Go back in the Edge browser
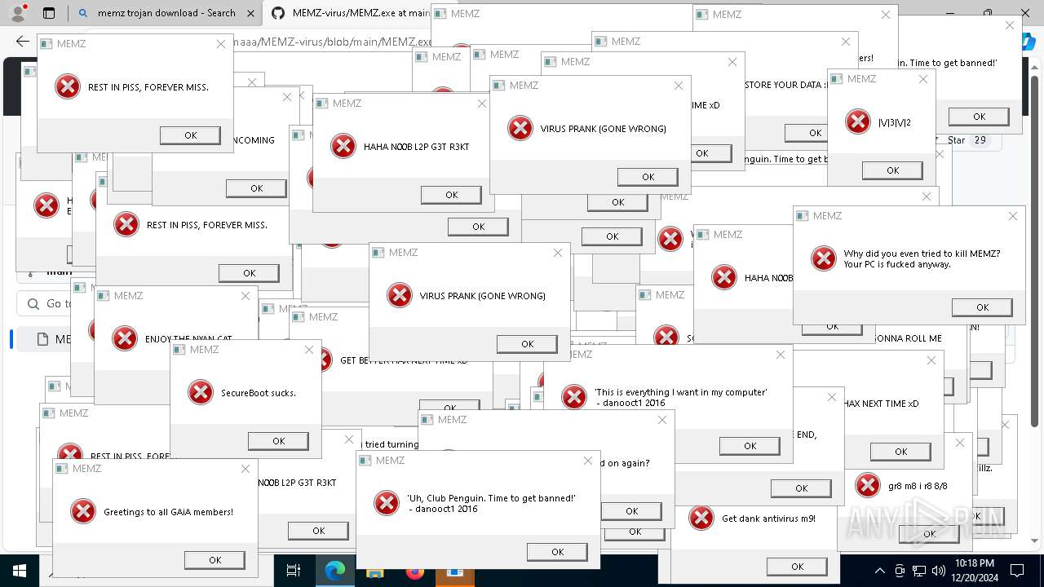1044x587 pixels. point(22,42)
